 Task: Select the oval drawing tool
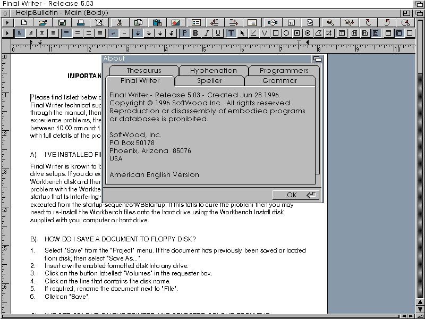286,33
